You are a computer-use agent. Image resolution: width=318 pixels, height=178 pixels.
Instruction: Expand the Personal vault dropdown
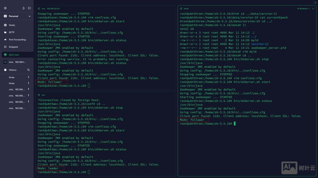[29, 16]
